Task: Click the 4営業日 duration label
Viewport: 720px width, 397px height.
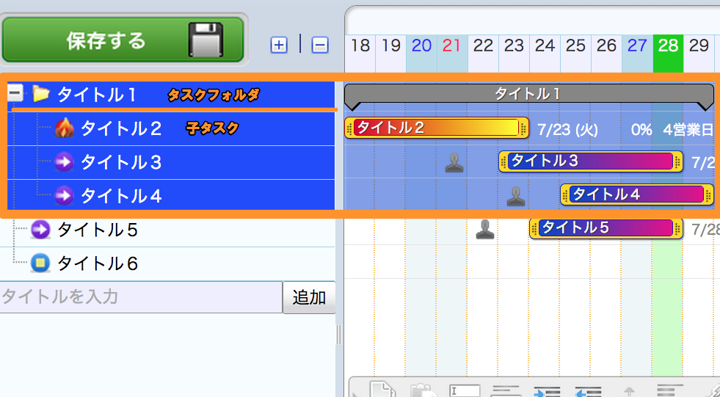Action: [x=688, y=130]
